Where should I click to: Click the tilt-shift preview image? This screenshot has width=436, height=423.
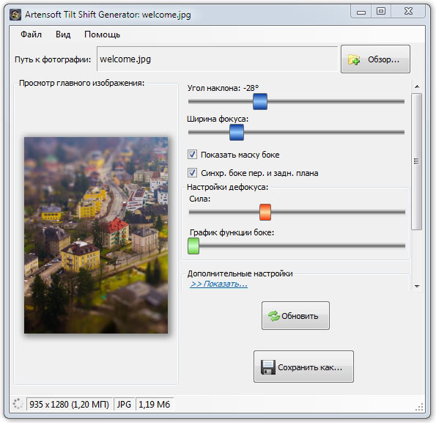[96, 235]
